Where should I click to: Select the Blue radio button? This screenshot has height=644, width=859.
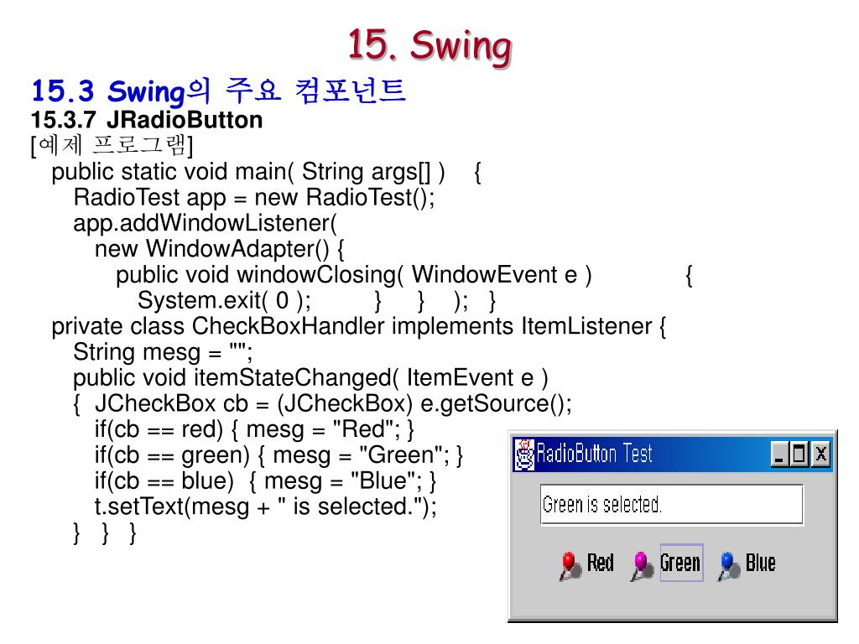(747, 564)
